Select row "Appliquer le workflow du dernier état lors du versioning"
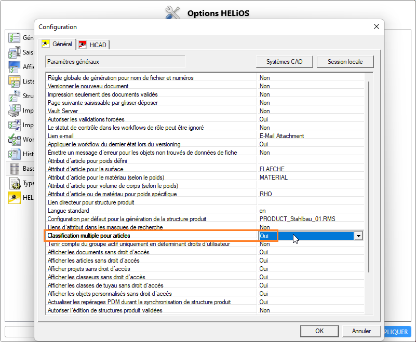The height and width of the screenshot is (342, 416). 205,144
